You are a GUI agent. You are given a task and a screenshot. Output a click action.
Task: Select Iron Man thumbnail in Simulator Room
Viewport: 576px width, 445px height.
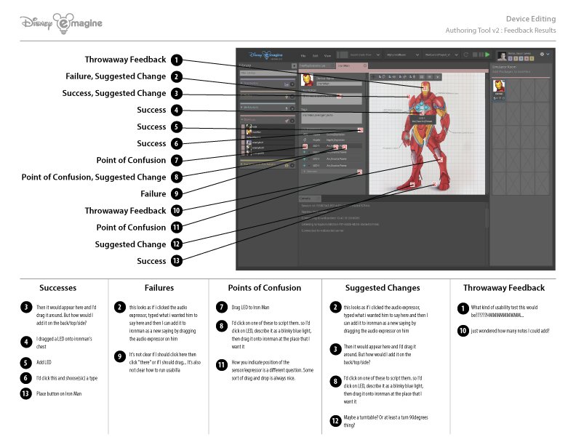[x=499, y=87]
